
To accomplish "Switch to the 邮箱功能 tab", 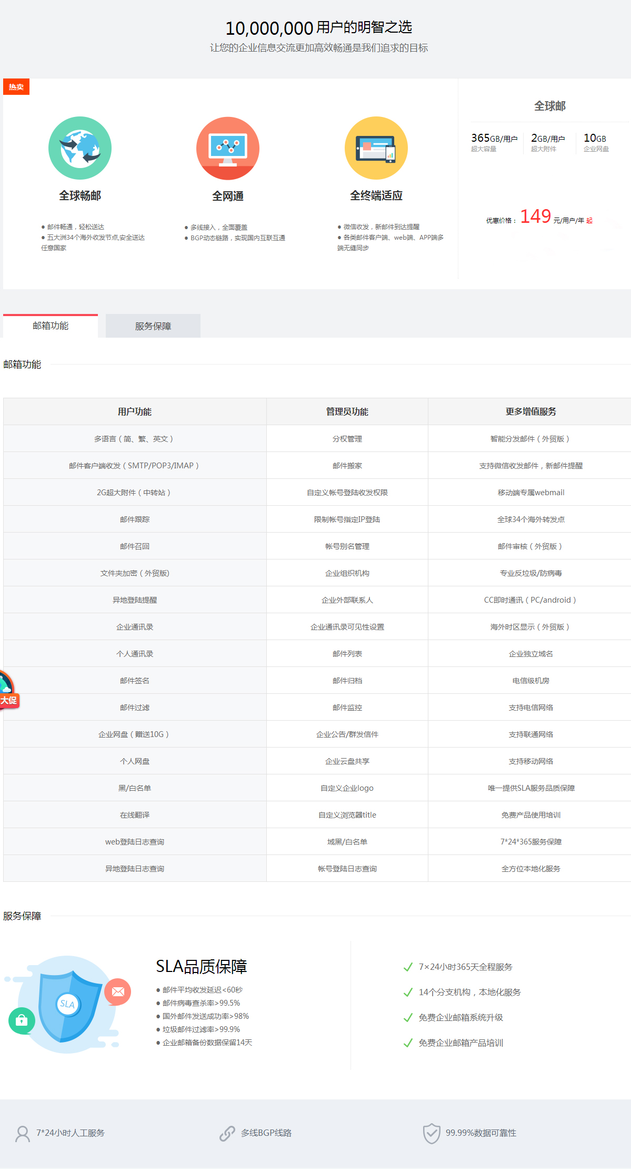I will (51, 326).
